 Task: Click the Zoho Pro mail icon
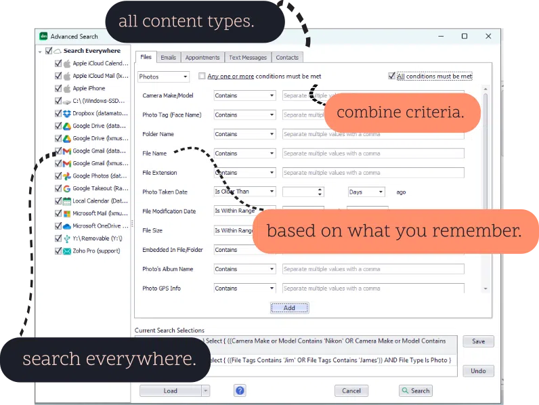[67, 251]
